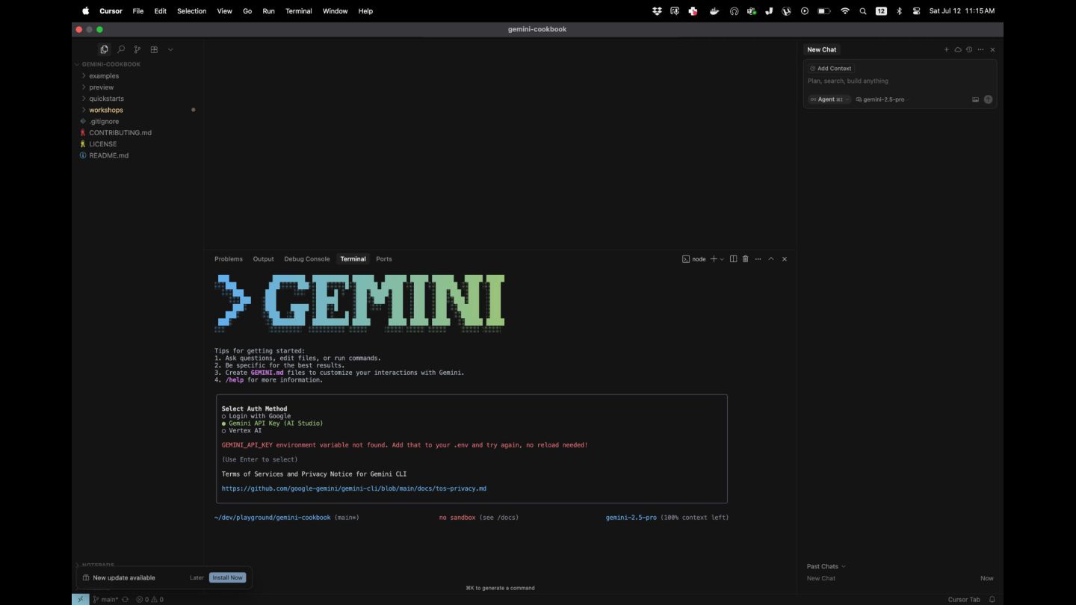Open the macOS Control Center icon
1076x605 pixels.
coord(916,11)
